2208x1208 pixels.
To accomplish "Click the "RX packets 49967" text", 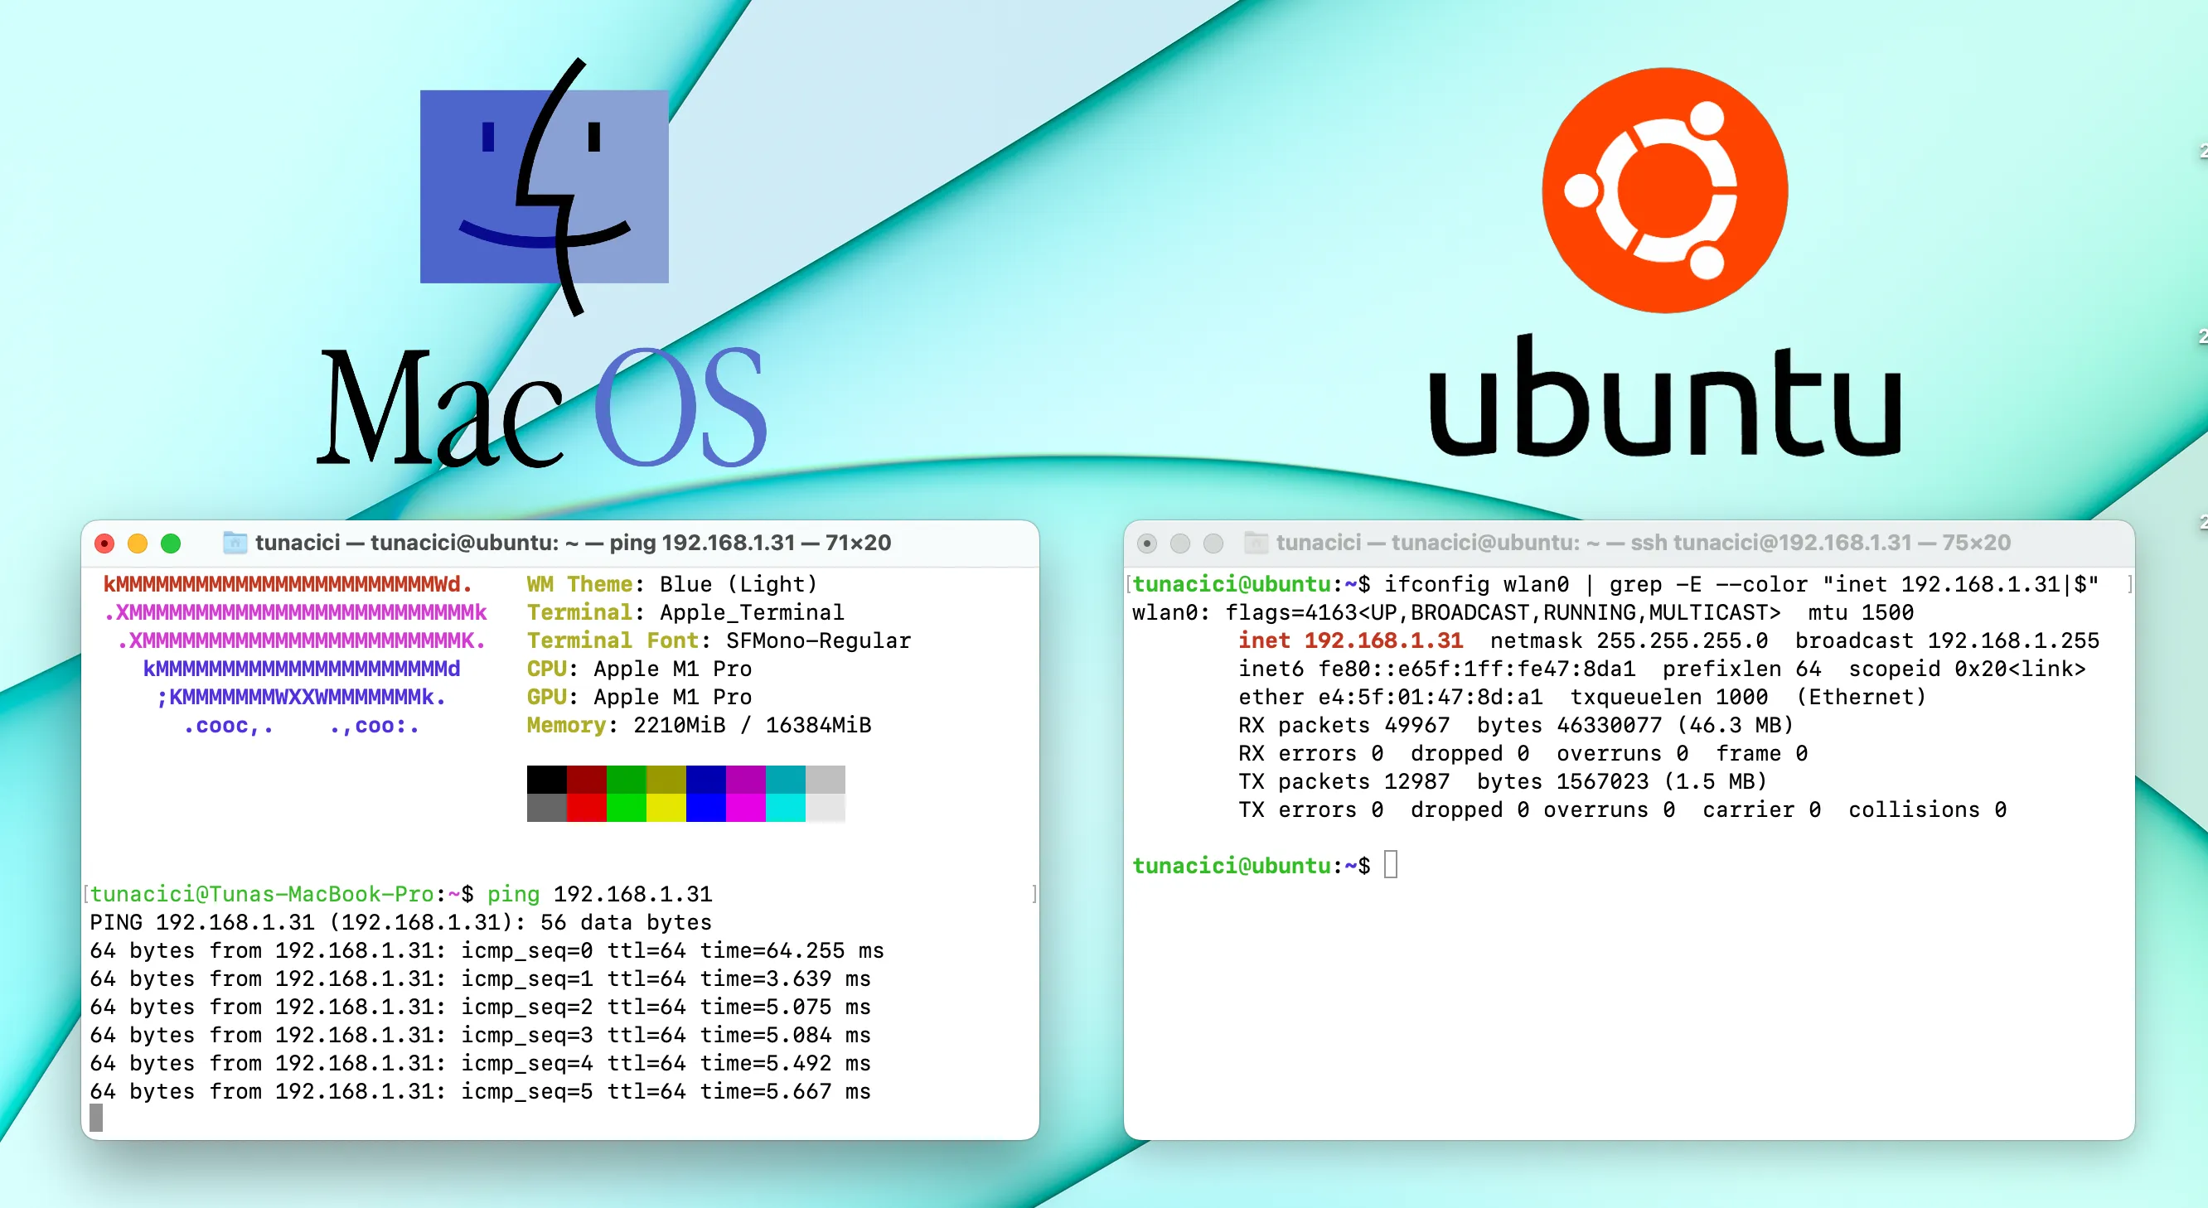I will tap(1344, 726).
